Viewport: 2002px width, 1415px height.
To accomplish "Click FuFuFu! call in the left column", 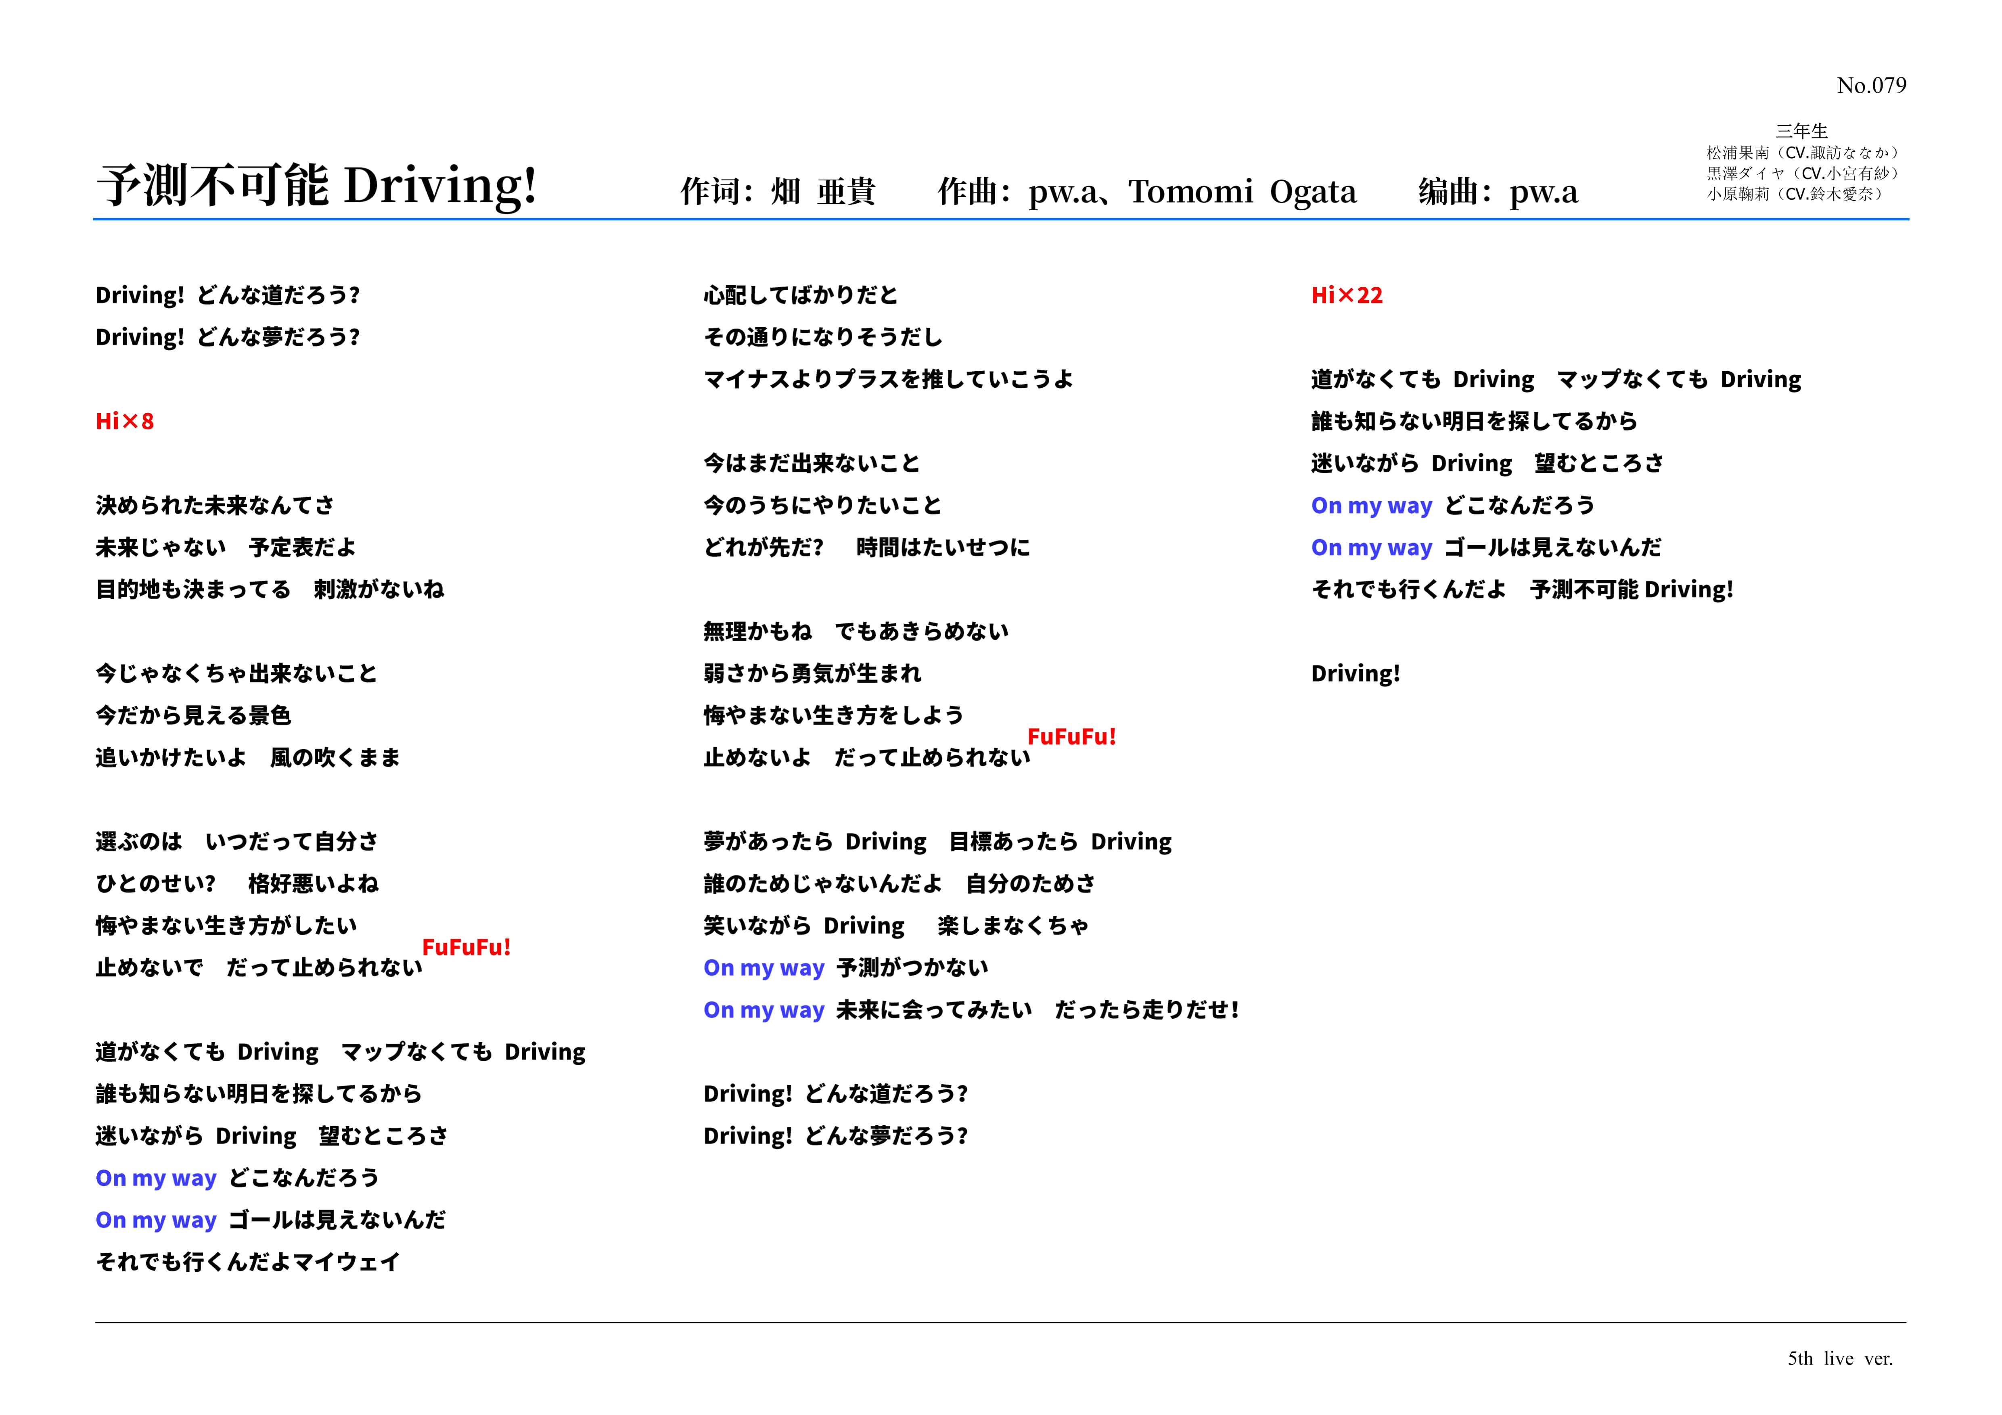I will [x=467, y=947].
